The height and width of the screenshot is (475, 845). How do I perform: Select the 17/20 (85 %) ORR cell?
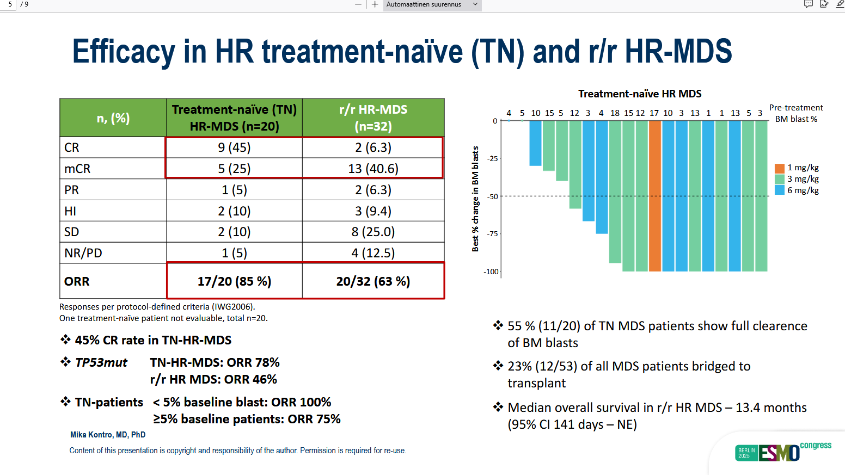tap(234, 281)
